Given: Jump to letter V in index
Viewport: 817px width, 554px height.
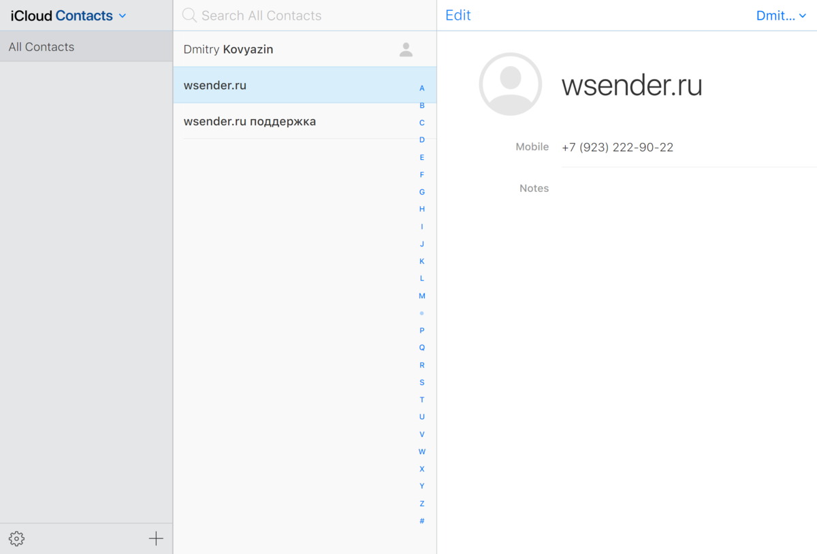Looking at the screenshot, I should tap(422, 434).
